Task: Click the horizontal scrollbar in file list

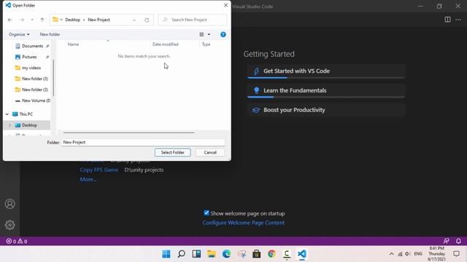Action: point(128,132)
